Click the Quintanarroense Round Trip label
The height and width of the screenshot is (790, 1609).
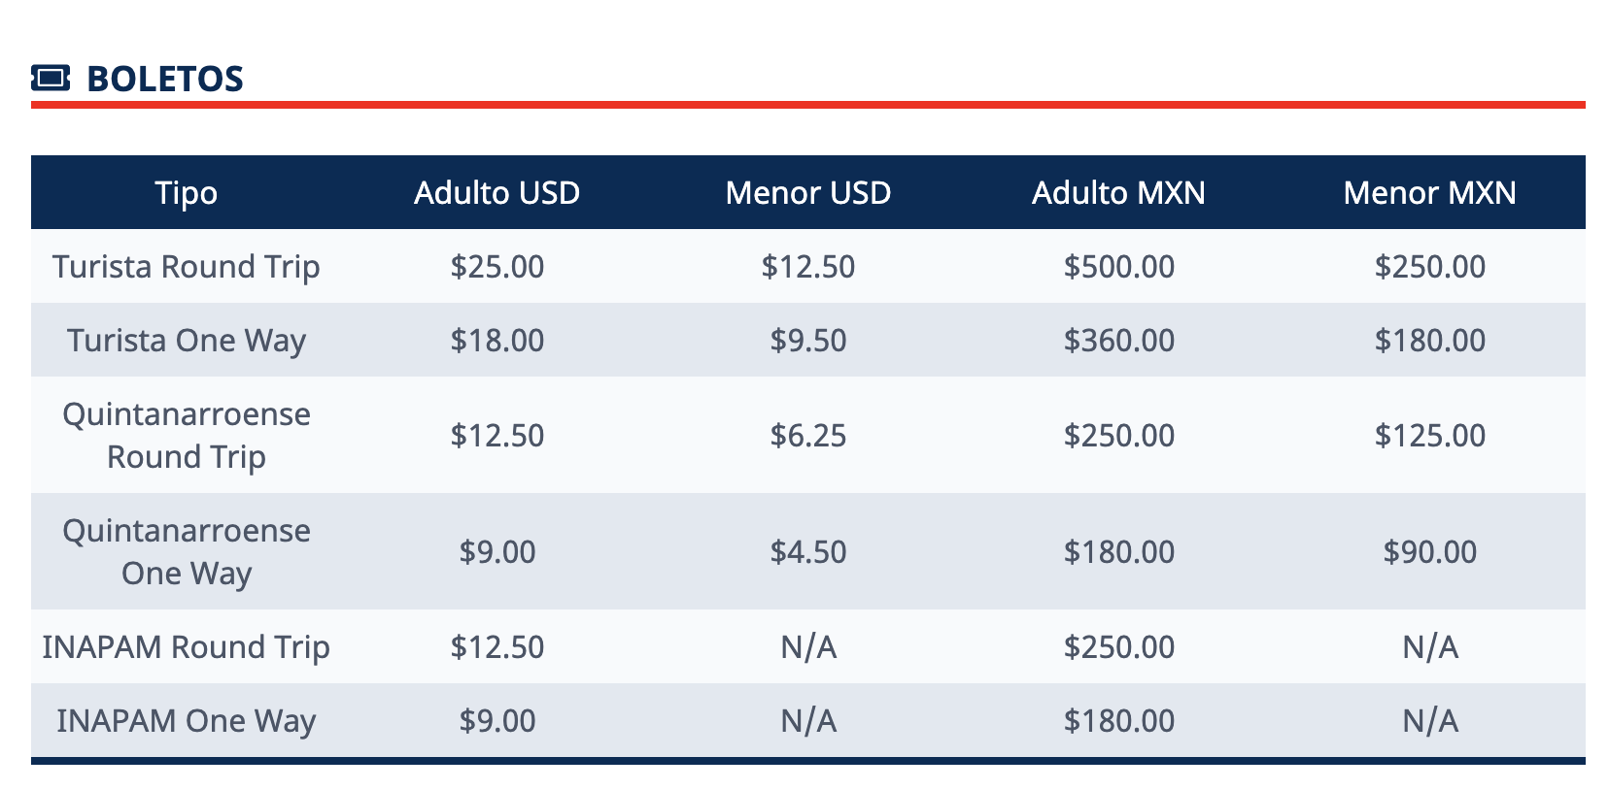(187, 436)
